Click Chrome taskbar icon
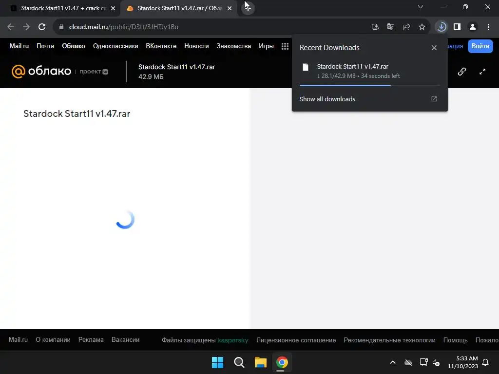This screenshot has width=499, height=374. [x=282, y=362]
